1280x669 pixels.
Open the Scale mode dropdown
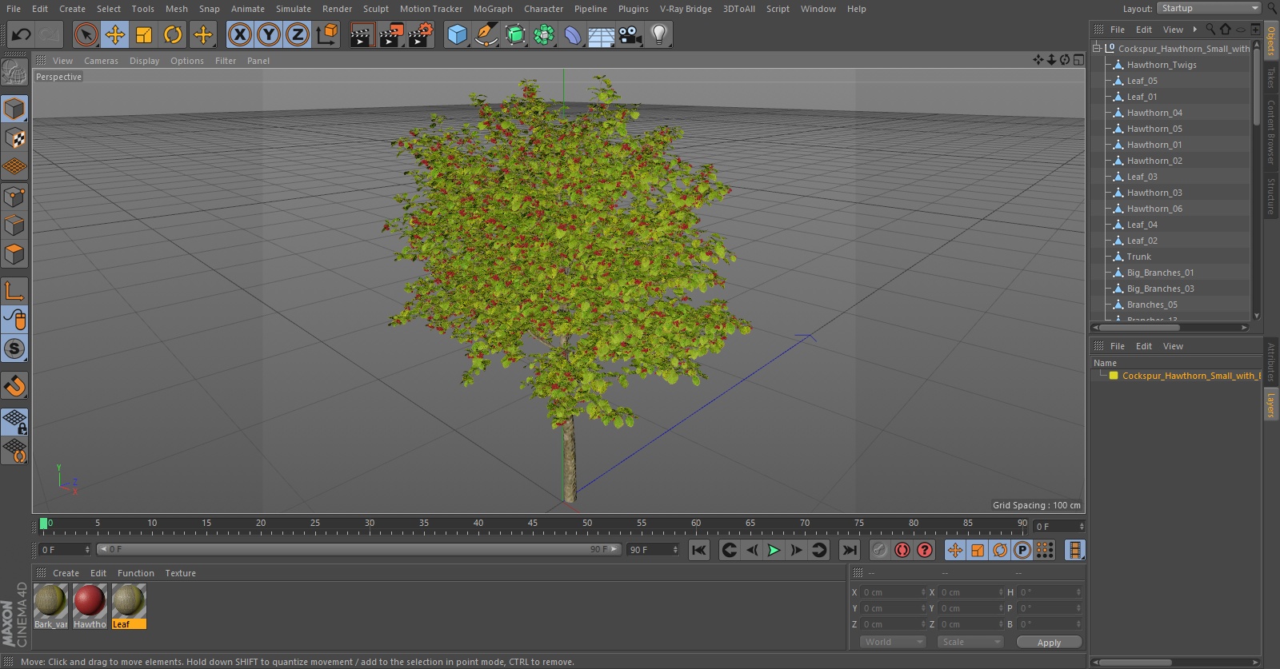(970, 642)
